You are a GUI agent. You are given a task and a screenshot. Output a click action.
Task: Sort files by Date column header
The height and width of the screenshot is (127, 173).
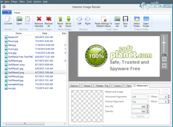[x=45, y=33]
